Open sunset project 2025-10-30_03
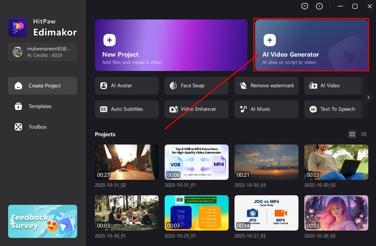The width and height of the screenshot is (376, 246). pyautogui.click(x=266, y=162)
